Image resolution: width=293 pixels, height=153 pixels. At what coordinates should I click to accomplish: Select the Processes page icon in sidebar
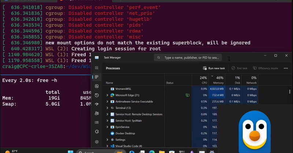pyautogui.click(x=97, y=77)
